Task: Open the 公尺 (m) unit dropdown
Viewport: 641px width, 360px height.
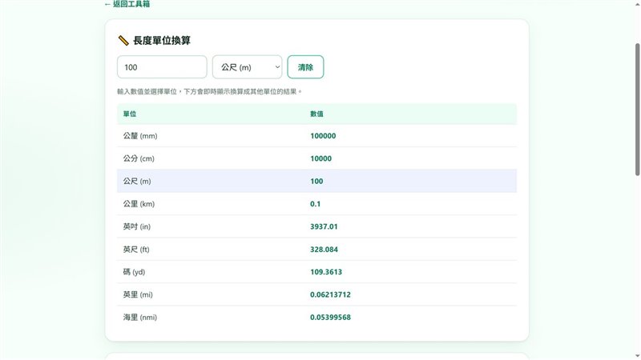Action: 248,67
